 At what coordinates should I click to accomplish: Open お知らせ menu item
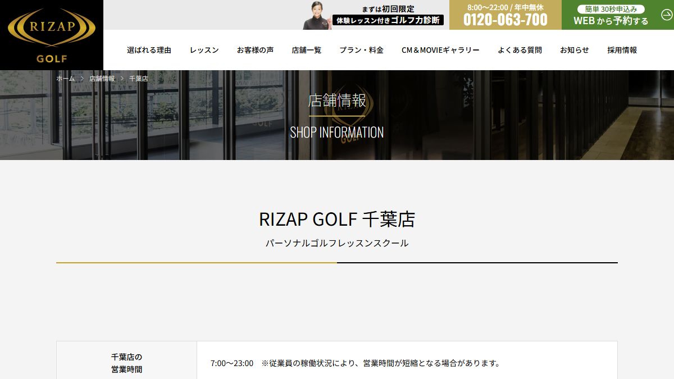point(574,50)
